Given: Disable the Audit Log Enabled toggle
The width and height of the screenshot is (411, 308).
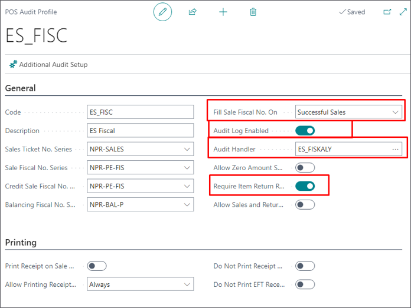Looking at the screenshot, I should click(305, 131).
